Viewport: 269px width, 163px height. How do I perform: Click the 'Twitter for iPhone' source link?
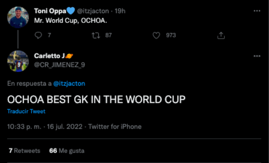point(115,127)
